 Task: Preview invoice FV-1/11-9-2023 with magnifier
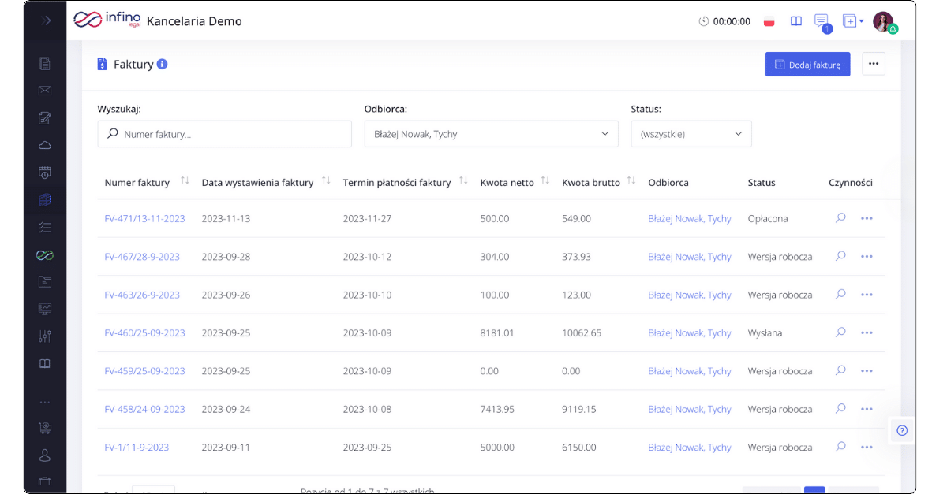click(840, 447)
